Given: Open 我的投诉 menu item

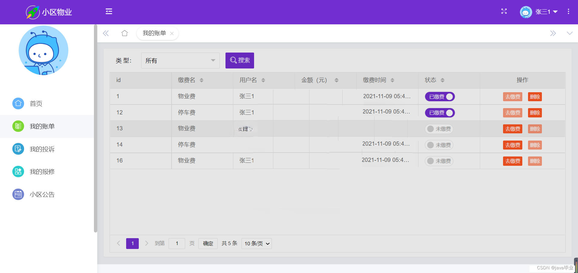Looking at the screenshot, I should [x=47, y=149].
